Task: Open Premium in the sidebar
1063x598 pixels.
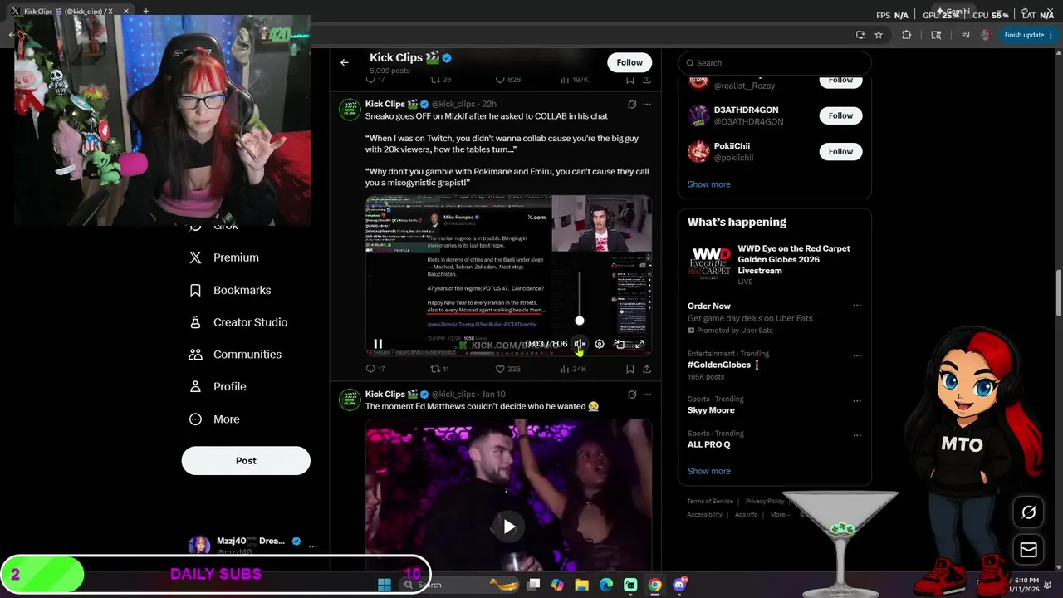Action: coord(224,257)
